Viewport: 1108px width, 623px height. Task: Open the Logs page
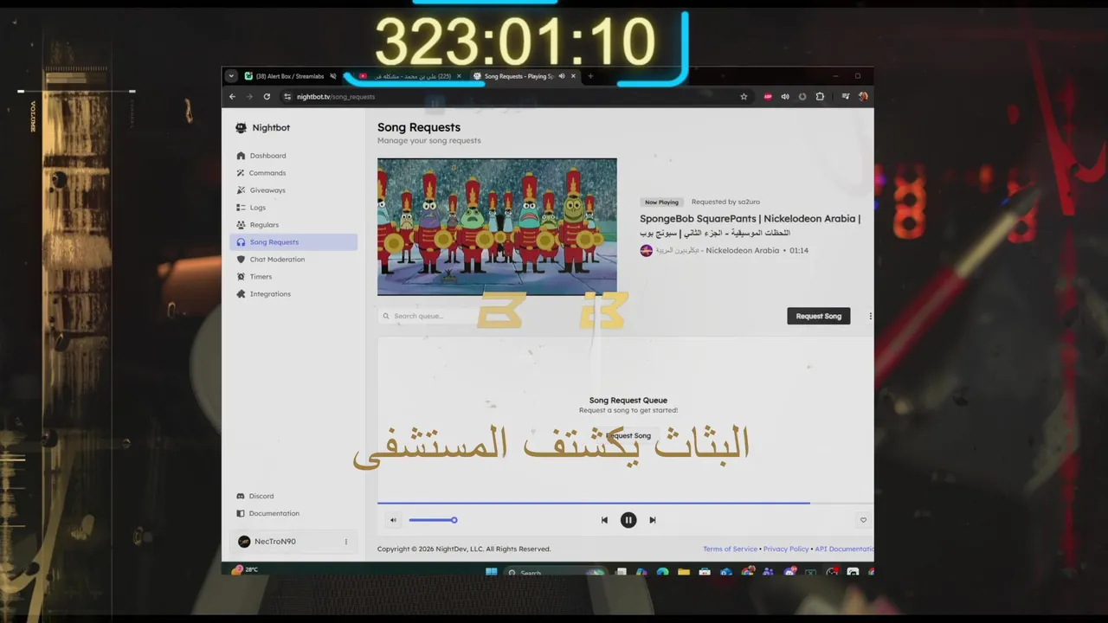pos(293,208)
